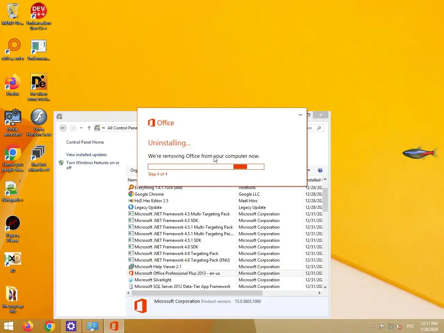Open 'the popcap shit' archive icon
Viewport: 444px width, 333px height.
(12, 299)
